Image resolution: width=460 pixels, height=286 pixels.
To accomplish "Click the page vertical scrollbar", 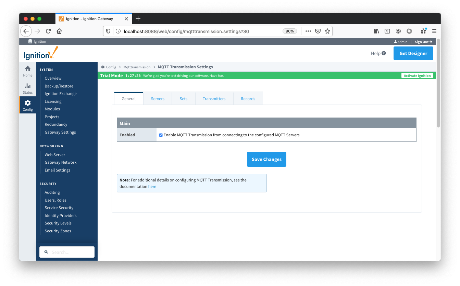I will pyautogui.click(x=438, y=83).
